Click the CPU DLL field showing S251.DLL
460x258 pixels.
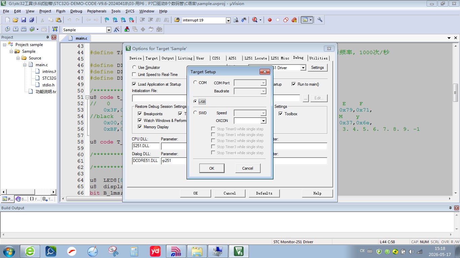pyautogui.click(x=146, y=146)
